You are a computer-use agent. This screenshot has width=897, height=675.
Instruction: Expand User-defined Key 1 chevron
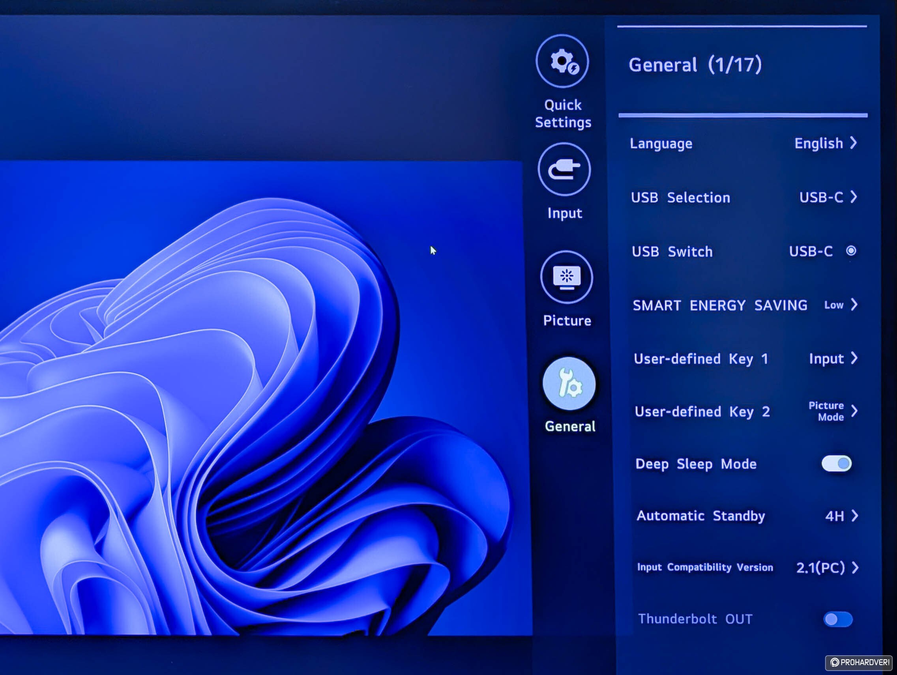(x=854, y=358)
